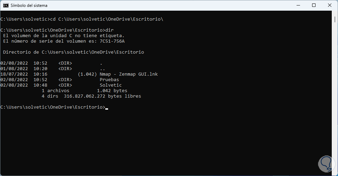This screenshot has height=176, width=338.
Task: Click the 'Solvetic' directory name
Action: [110, 85]
